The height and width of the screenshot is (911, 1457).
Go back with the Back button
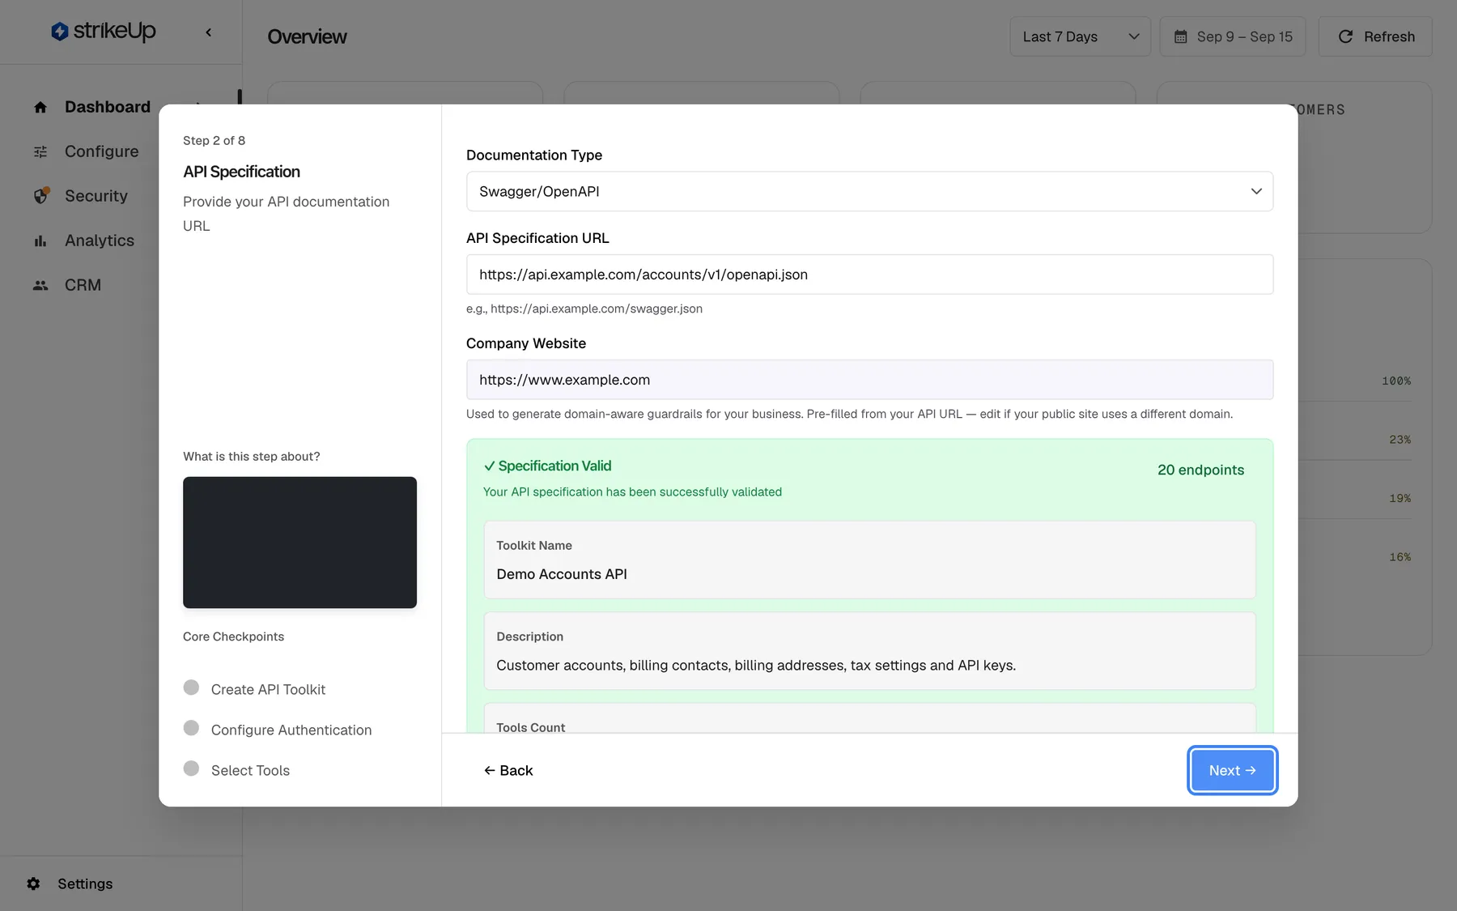pyautogui.click(x=508, y=770)
